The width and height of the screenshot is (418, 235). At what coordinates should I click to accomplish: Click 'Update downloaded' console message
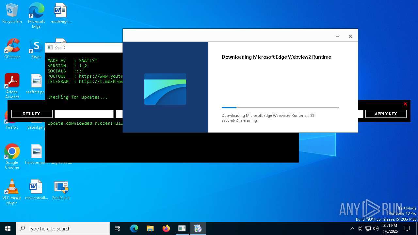(85, 123)
